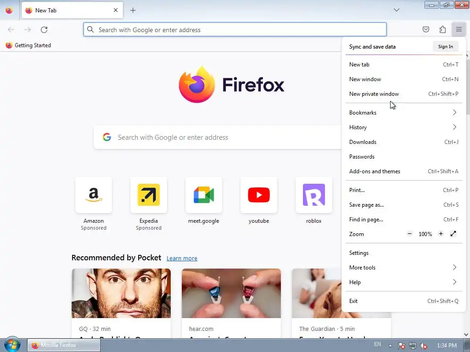Reset zoom via 100% label
Viewport: 470px width, 352px height.
[x=425, y=234]
